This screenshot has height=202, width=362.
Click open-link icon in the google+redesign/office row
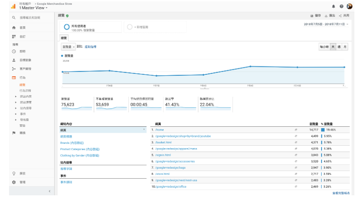point(296,186)
